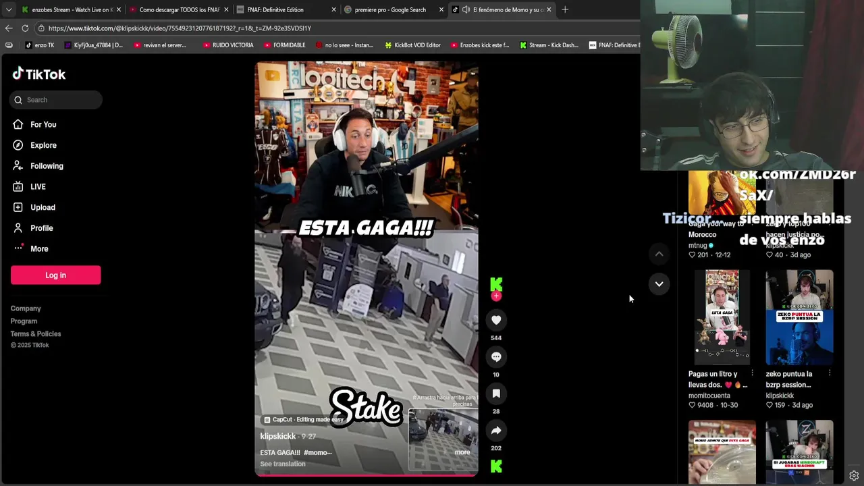This screenshot has width=864, height=486.
Task: Open the FORMIDABLE bookmark
Action: click(285, 45)
